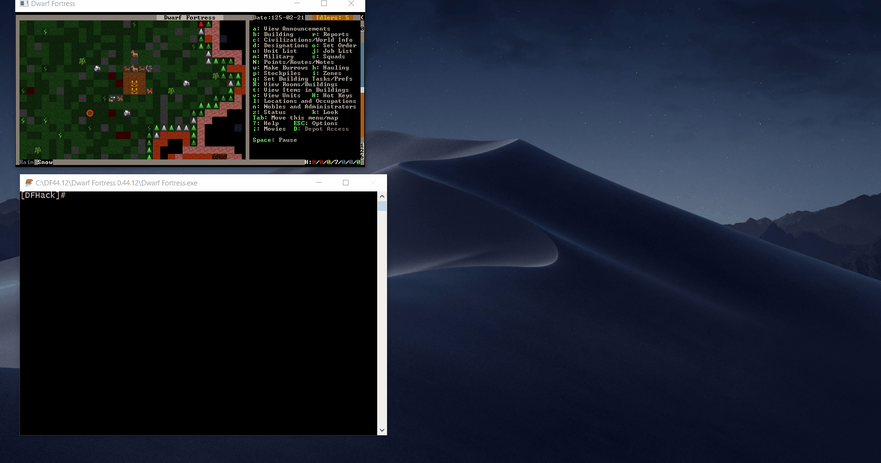Open Nobles and Administrators

tap(304, 107)
